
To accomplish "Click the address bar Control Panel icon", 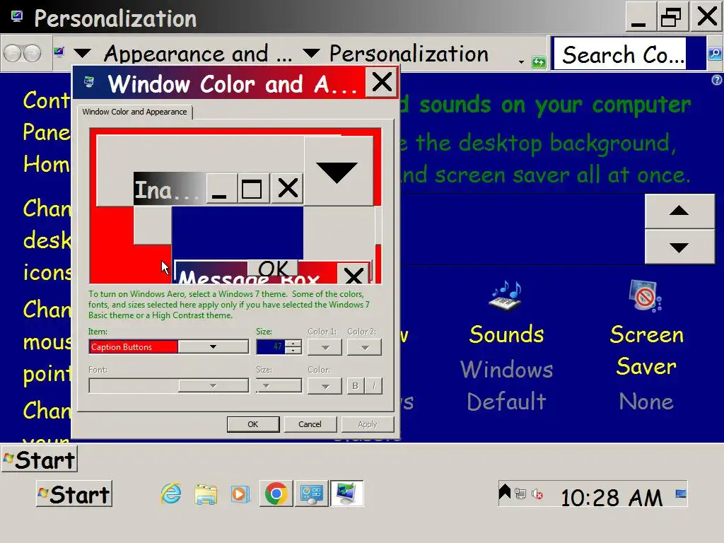I will click(59, 52).
